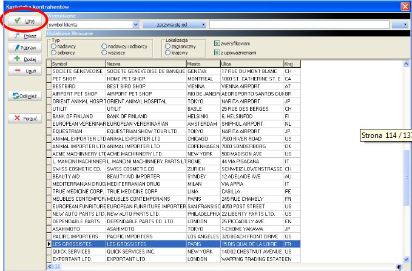Focus the search text input field
412x271 pixels.
point(299,25)
